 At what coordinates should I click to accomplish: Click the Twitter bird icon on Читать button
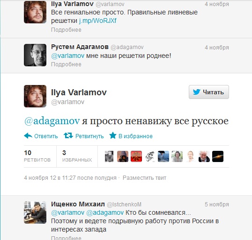(197, 92)
